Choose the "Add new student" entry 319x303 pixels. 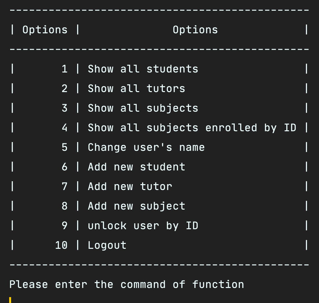tap(136, 167)
